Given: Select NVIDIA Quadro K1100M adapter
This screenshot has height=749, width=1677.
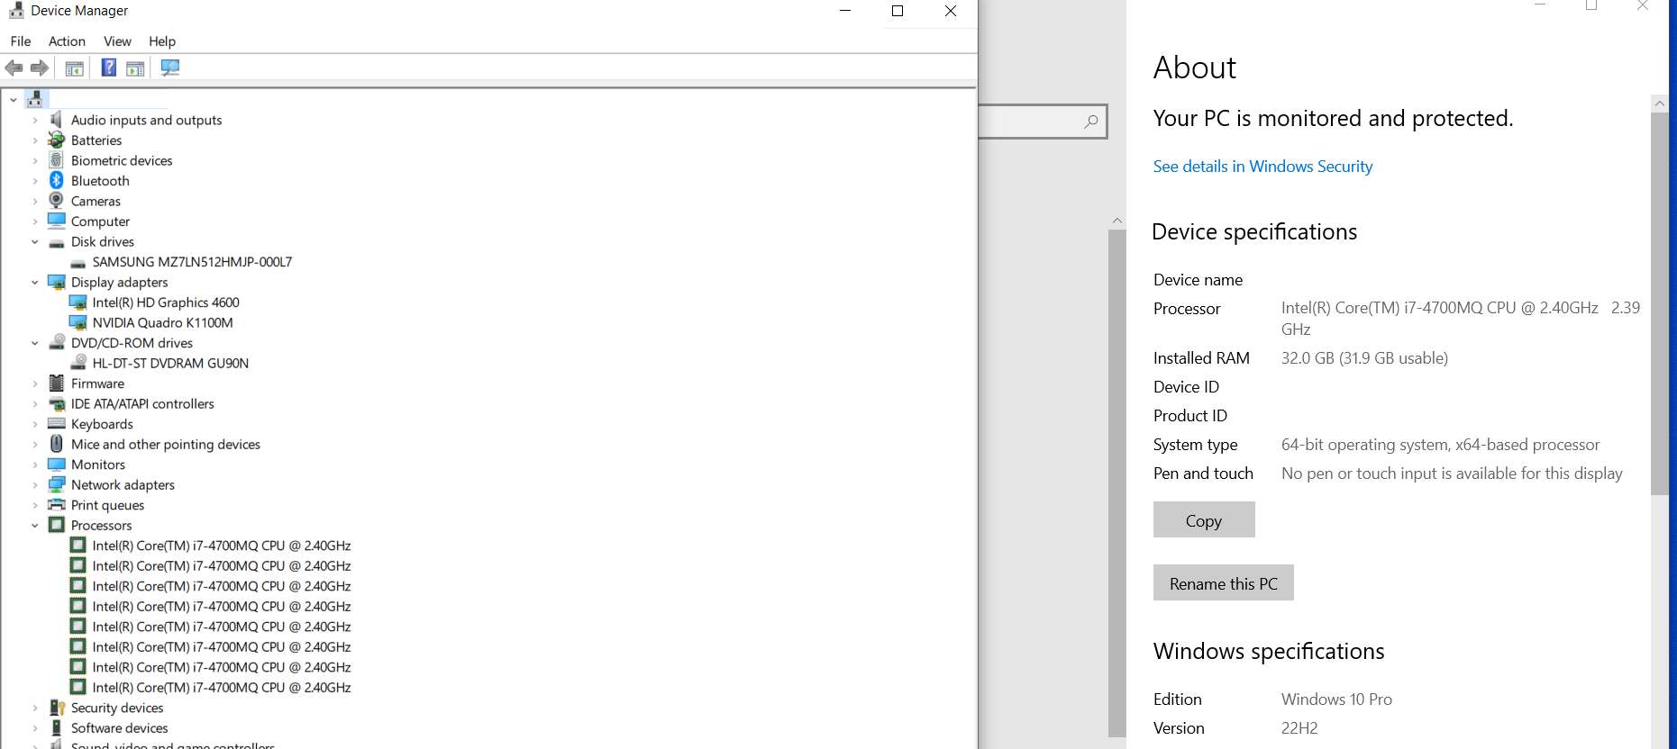Looking at the screenshot, I should (x=162, y=322).
